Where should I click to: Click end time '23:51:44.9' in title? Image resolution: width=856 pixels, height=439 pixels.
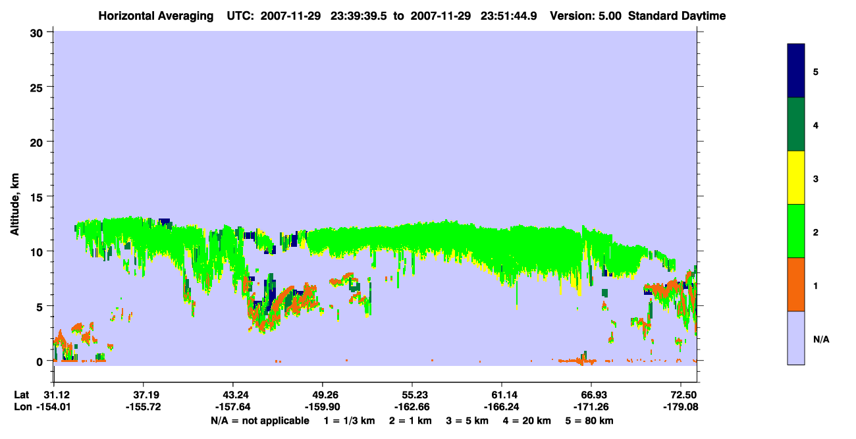click(508, 16)
